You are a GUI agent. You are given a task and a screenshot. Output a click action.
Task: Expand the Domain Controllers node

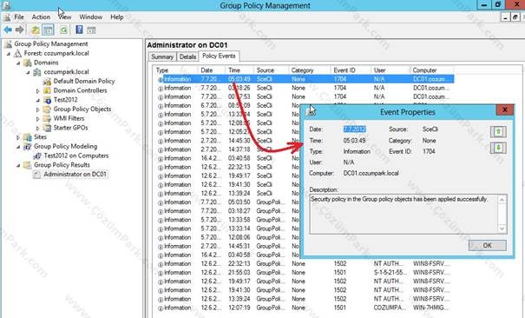(x=38, y=91)
